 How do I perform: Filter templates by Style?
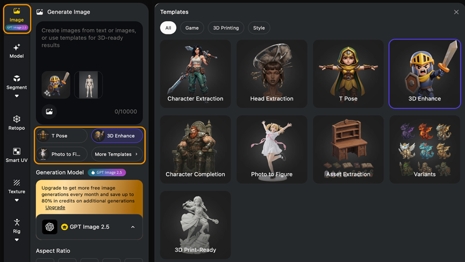pyautogui.click(x=259, y=28)
